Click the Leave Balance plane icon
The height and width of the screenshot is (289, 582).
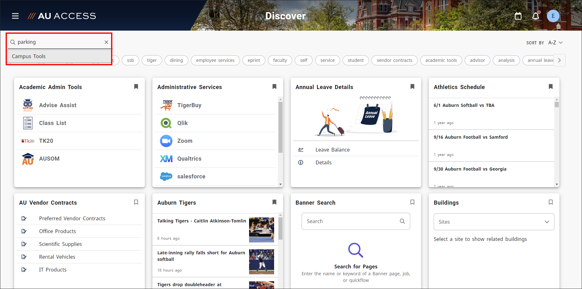(301, 150)
